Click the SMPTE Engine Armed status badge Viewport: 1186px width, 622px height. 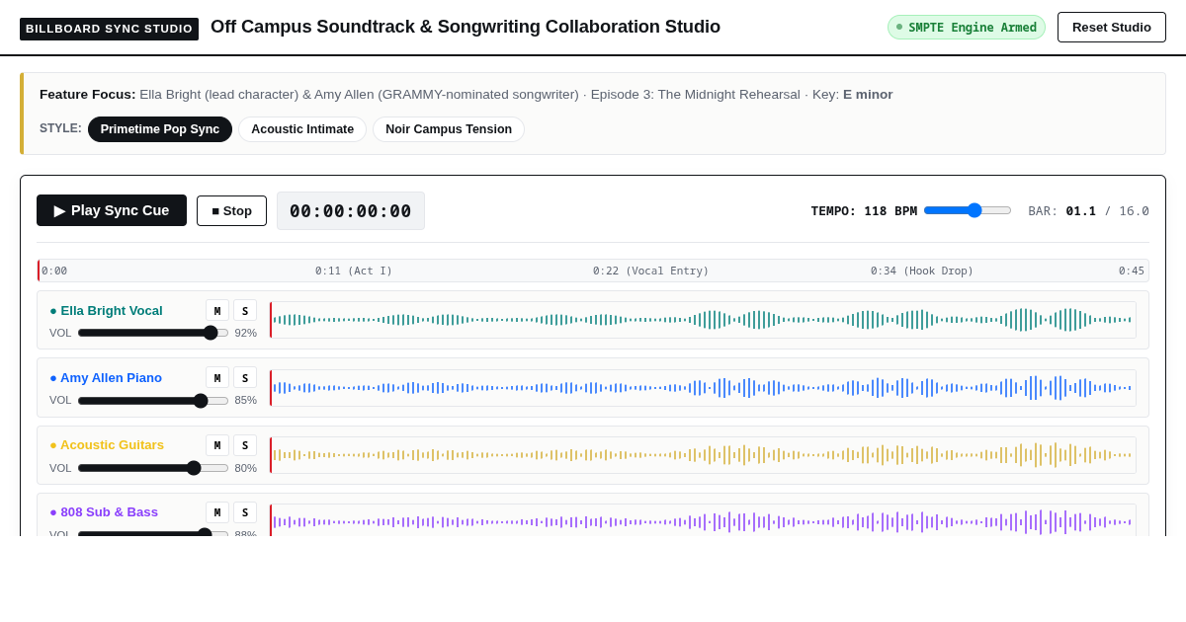967,27
